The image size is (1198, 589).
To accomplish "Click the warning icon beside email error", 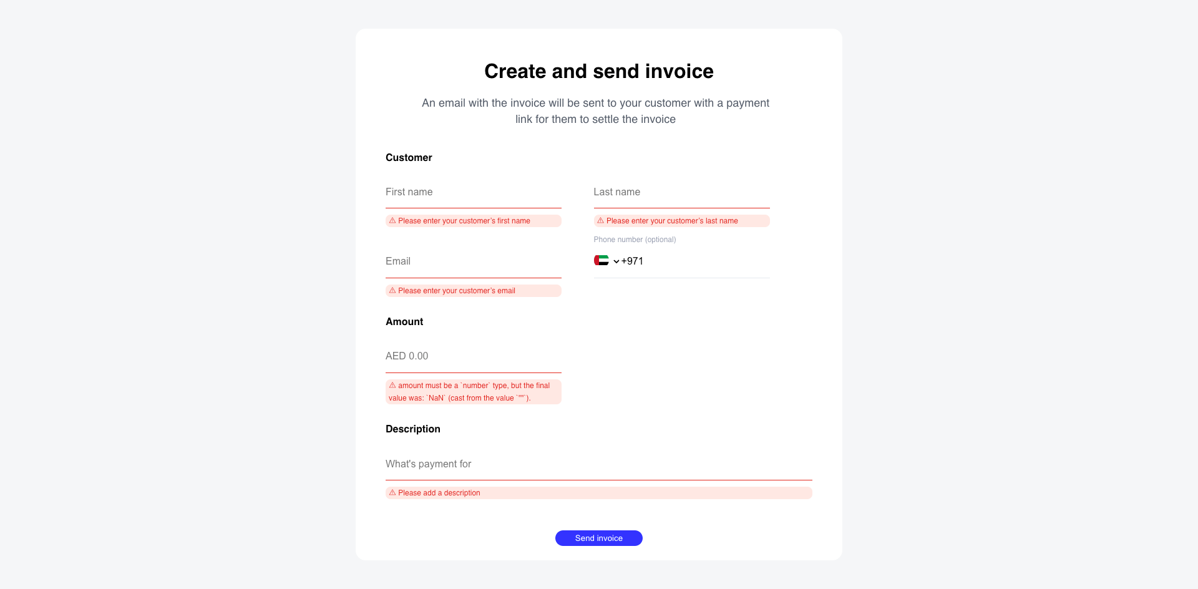I will point(392,291).
